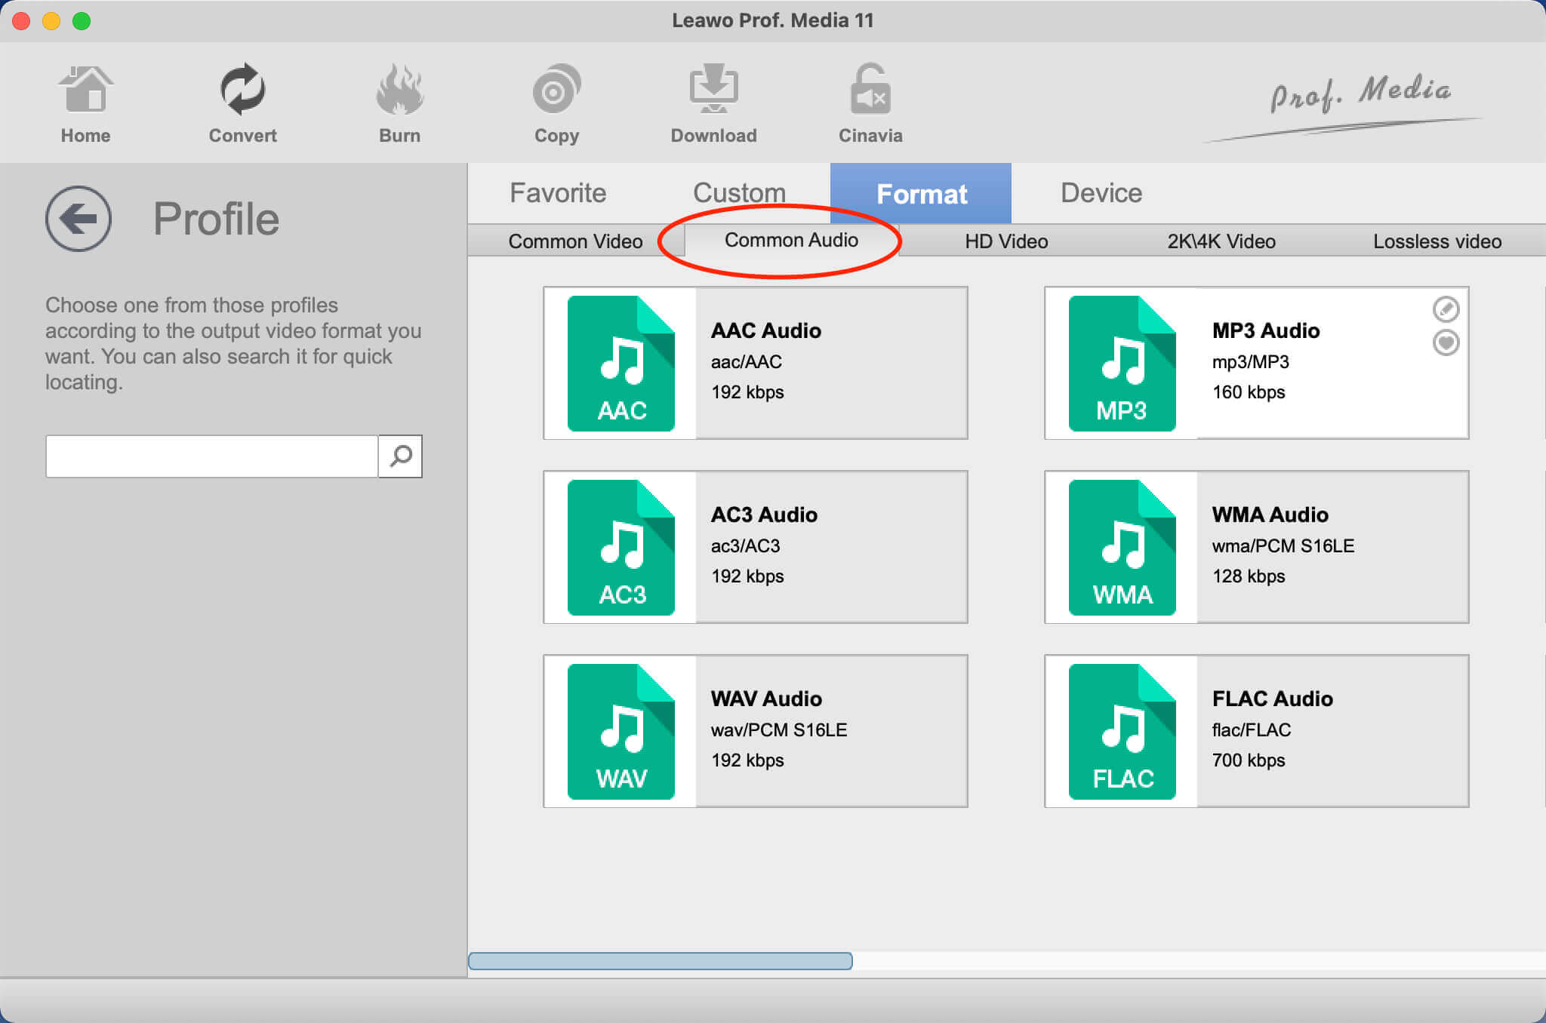
Task: Click the edit pencil on MP3 Audio
Action: [x=1446, y=309]
